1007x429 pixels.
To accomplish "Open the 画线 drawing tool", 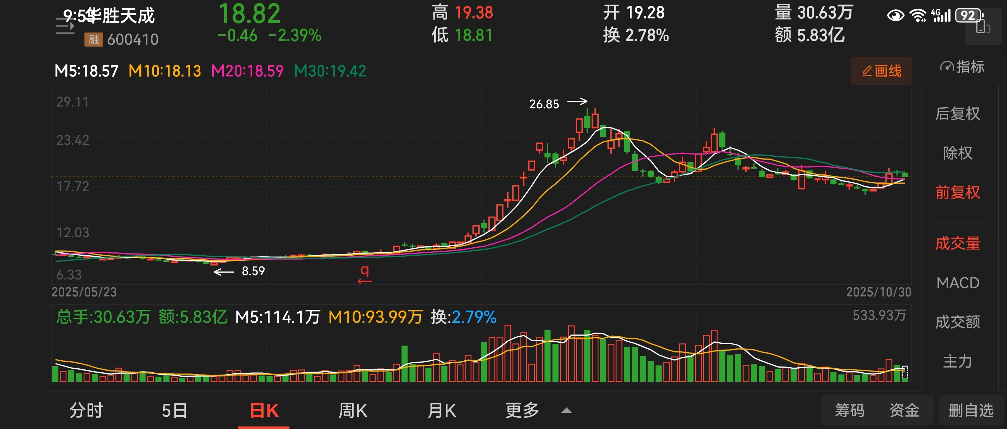I will [881, 71].
